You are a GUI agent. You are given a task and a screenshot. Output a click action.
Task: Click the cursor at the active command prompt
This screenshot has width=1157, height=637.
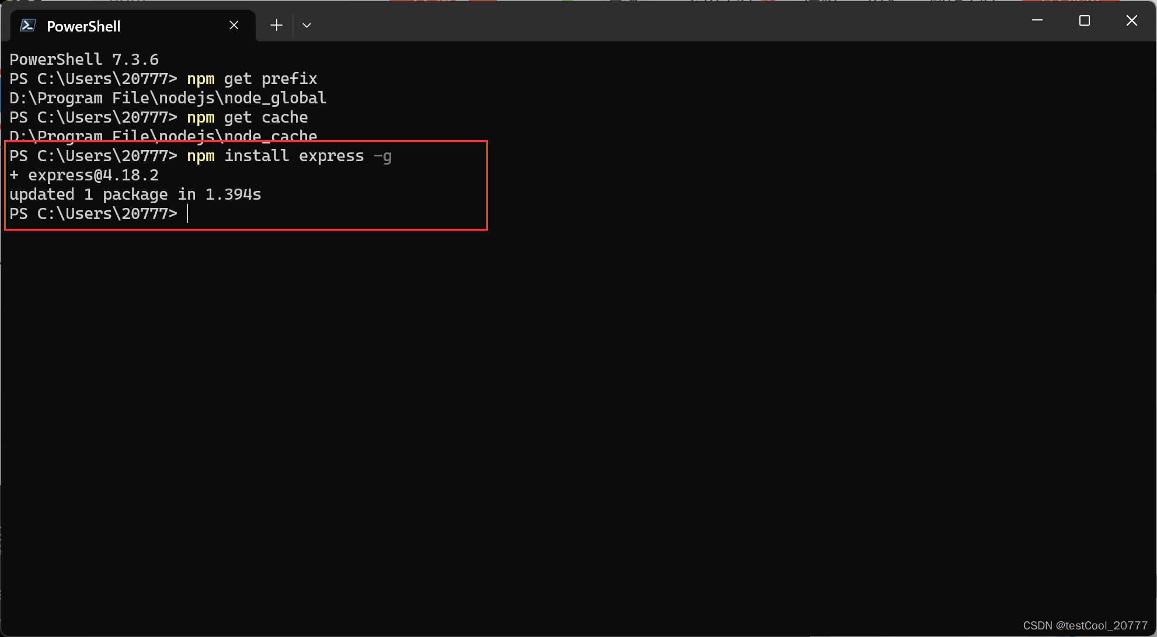tap(187, 214)
